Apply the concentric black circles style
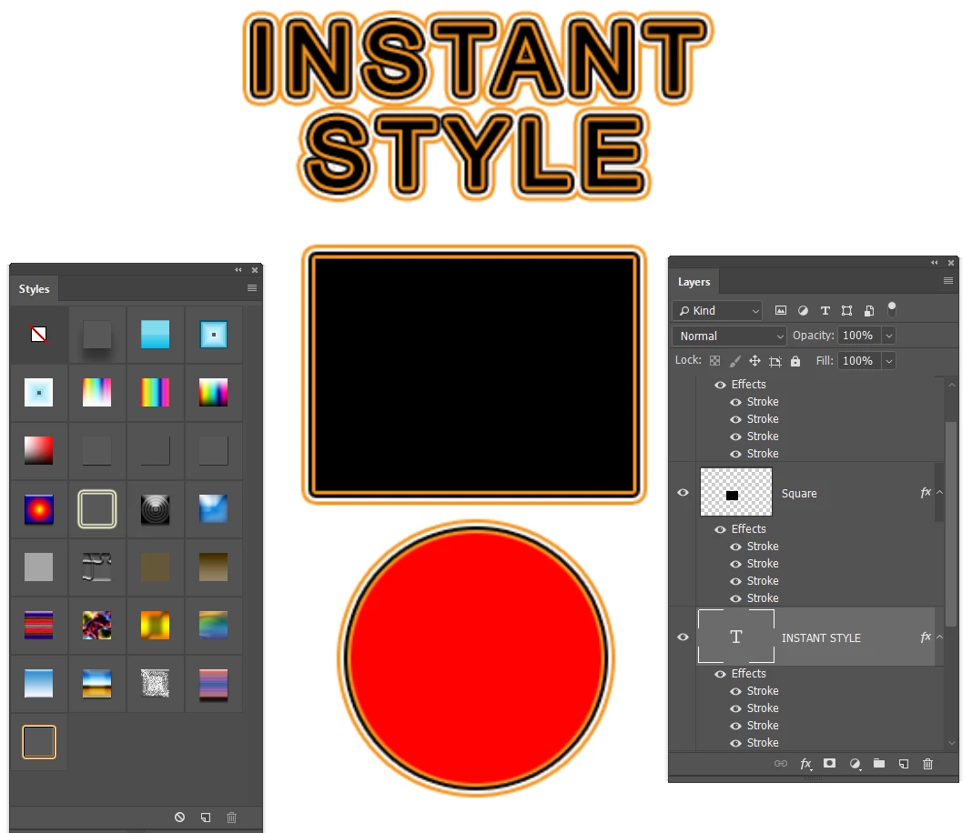Viewport: 972px width, 833px height. tap(155, 509)
